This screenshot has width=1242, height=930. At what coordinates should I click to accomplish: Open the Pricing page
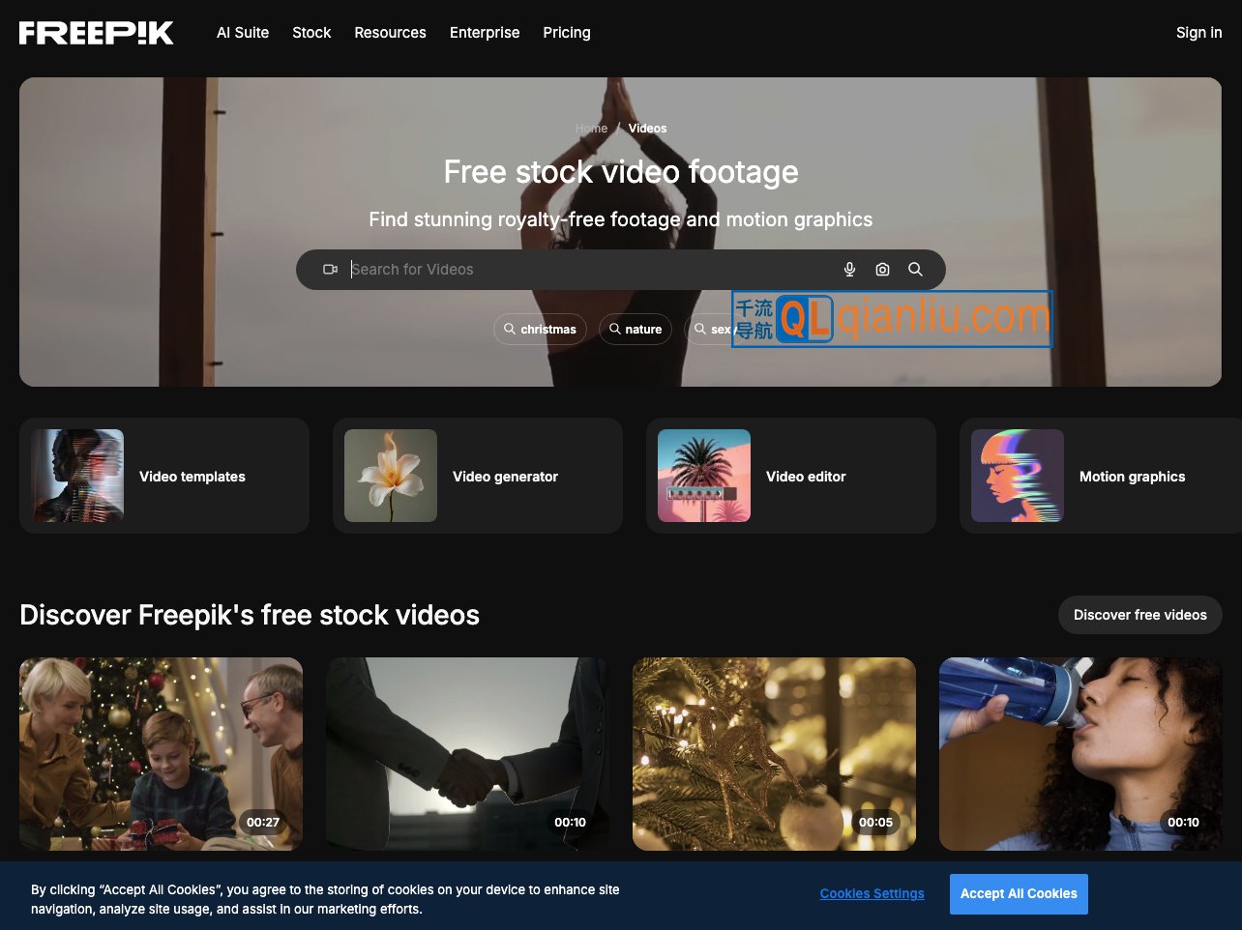(x=567, y=33)
